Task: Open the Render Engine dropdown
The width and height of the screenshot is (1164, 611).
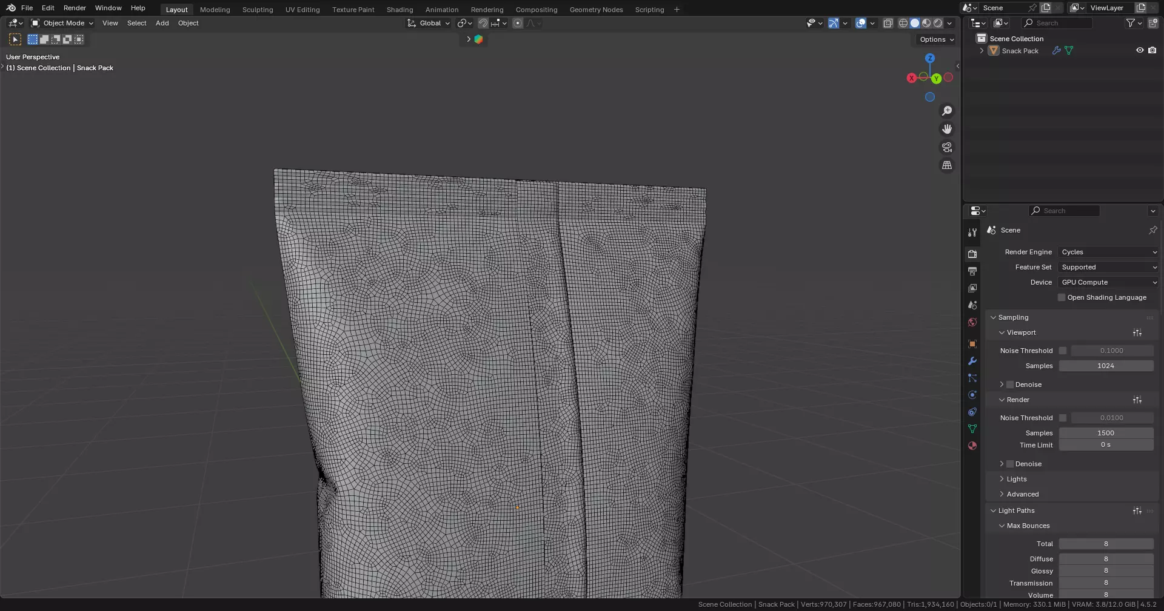Action: [x=1108, y=252]
